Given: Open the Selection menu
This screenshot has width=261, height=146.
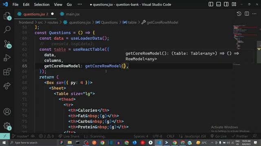Looking at the screenshot, I should pos(42,4).
